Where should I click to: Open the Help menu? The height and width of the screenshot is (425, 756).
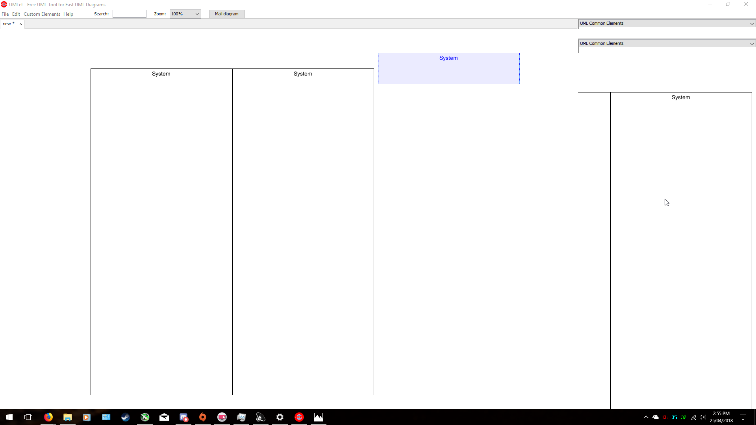68,14
